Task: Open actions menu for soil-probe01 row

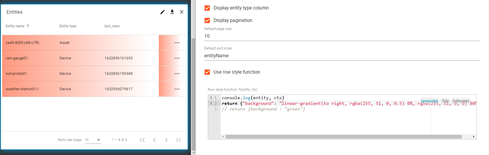Action: [x=177, y=74]
